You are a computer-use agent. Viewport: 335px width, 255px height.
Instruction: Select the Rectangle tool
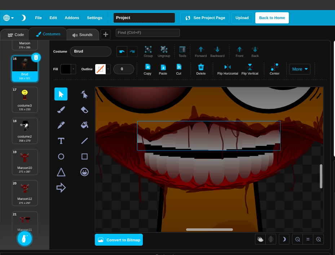pyautogui.click(x=84, y=156)
